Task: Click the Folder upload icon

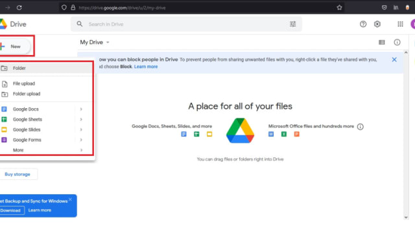Action: 5,94
